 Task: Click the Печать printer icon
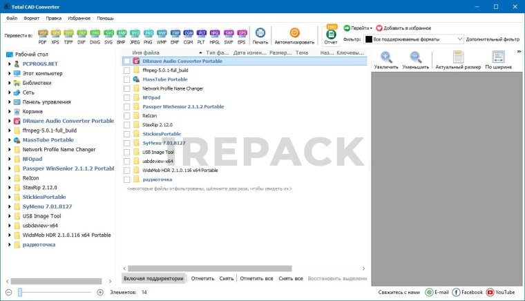260,35
